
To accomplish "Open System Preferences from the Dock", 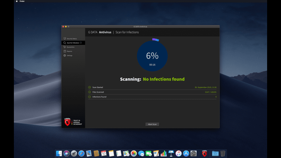I will 193,153.
